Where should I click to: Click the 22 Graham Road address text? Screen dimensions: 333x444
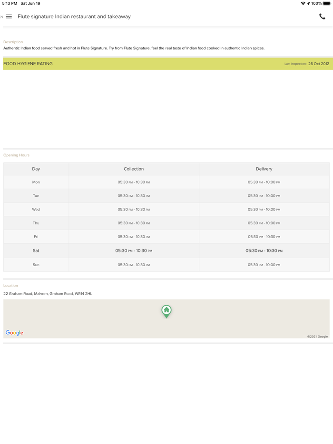coord(48,294)
